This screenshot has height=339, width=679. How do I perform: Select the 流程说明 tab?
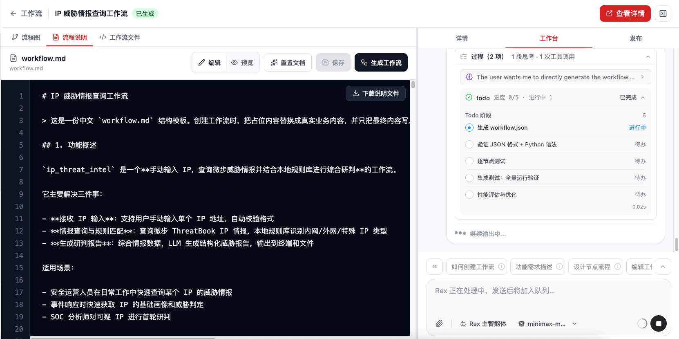[70, 37]
